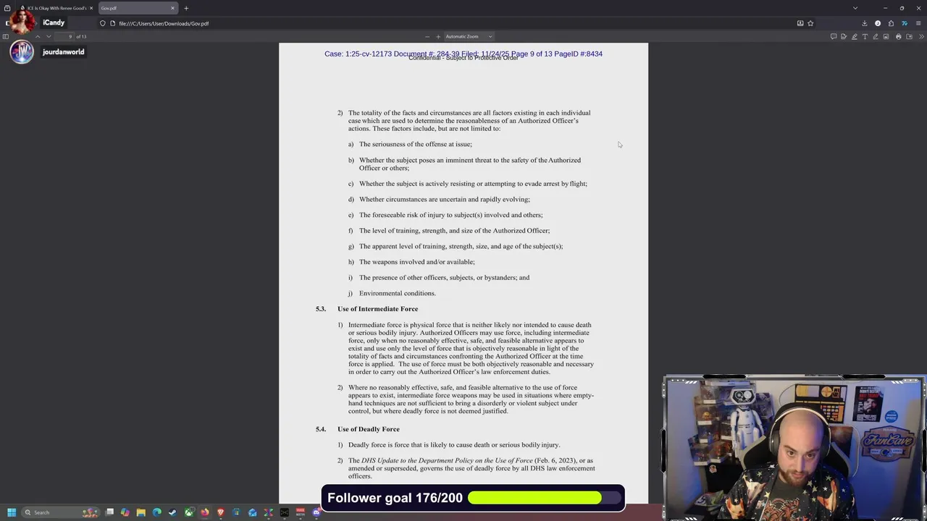Close the Gov.pdf tab
This screenshot has height=521, width=927.
[x=173, y=8]
